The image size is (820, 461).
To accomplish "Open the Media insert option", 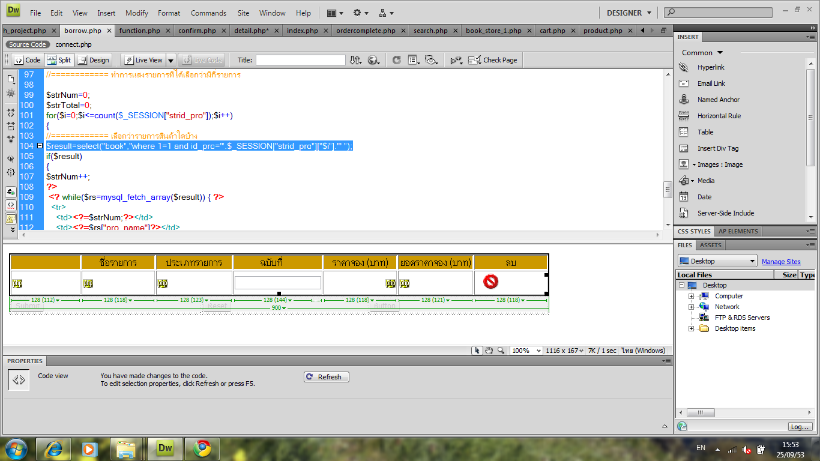I will [706, 181].
